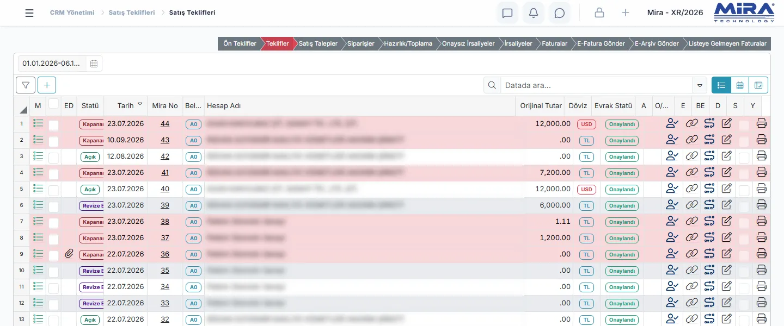Click the search magnifier icon
Image resolution: width=784 pixels, height=326 pixels.
click(492, 85)
